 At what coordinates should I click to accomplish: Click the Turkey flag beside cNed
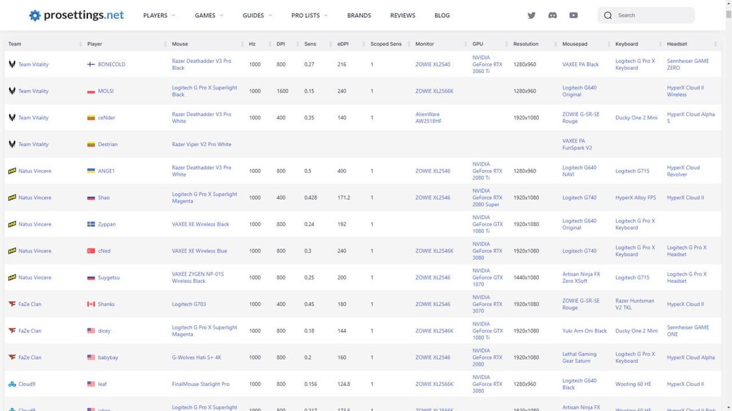[91, 251]
